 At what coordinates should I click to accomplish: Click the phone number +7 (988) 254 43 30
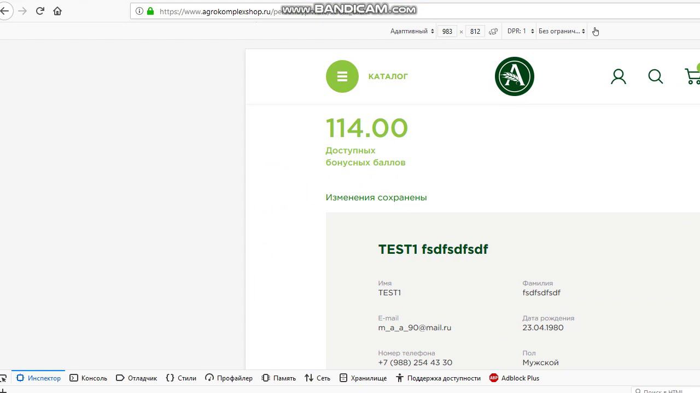click(415, 362)
